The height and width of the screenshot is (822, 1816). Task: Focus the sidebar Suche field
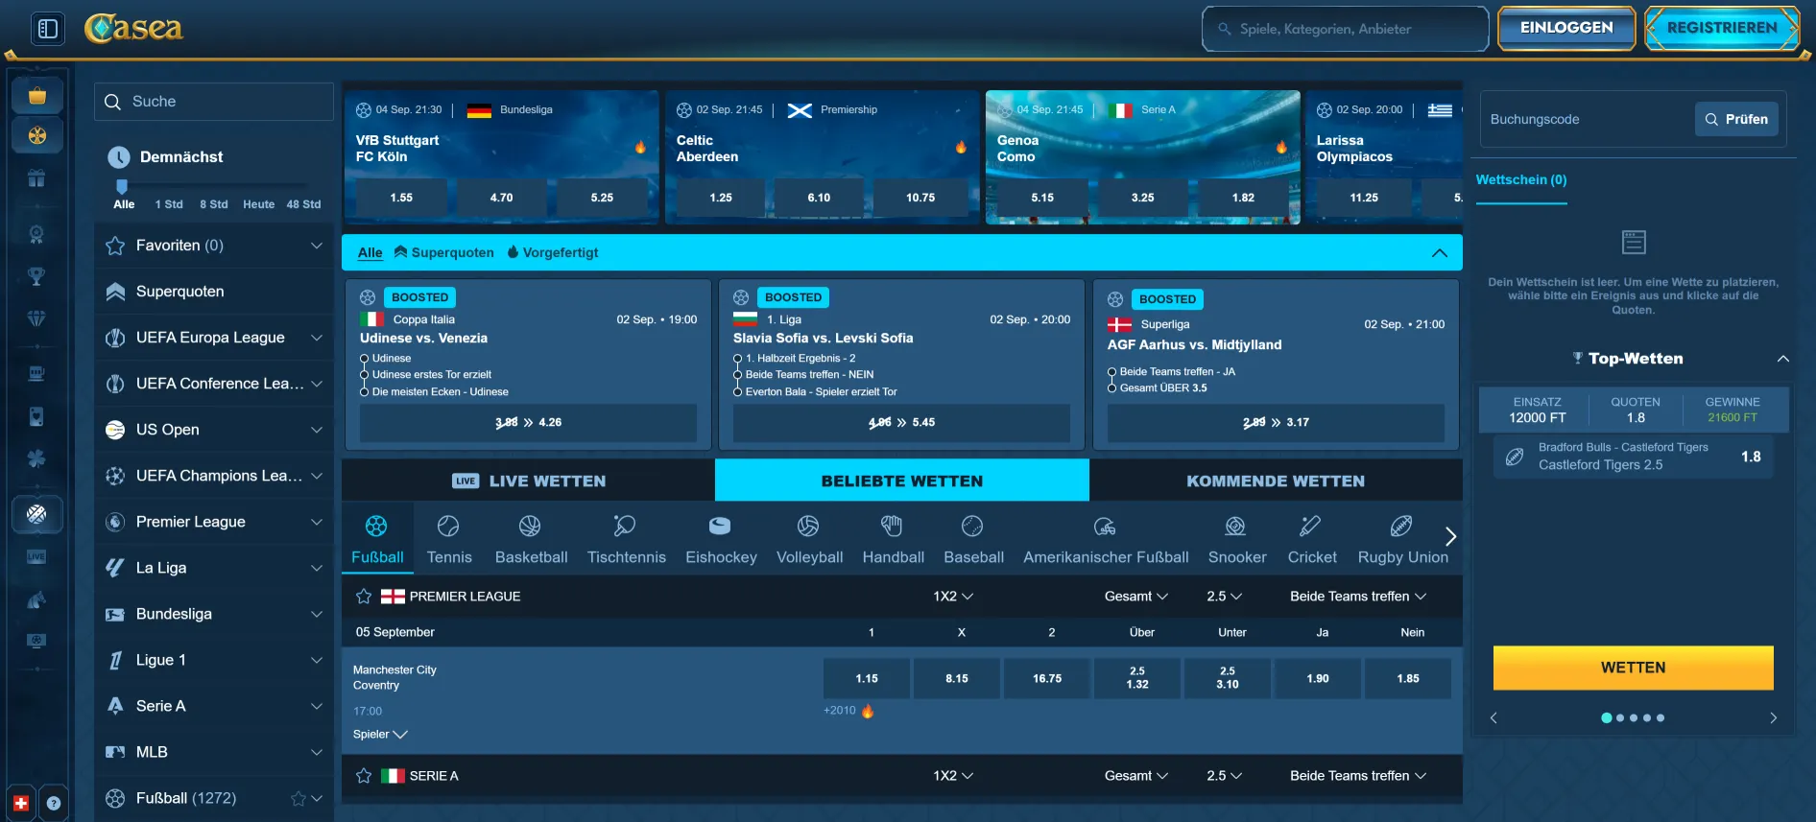click(x=214, y=102)
